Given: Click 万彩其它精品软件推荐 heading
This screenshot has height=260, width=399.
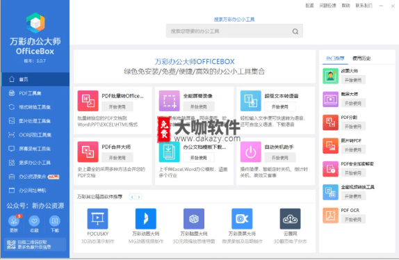Looking at the screenshot, I should [100, 197].
